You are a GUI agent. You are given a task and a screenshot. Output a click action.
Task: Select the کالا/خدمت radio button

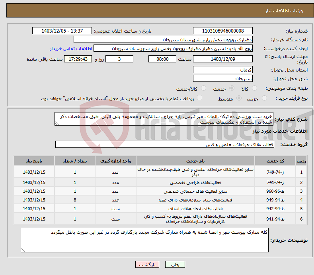(x=203, y=88)
